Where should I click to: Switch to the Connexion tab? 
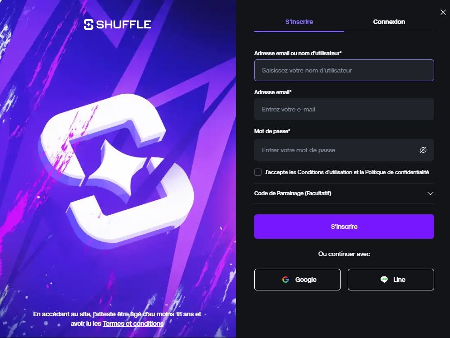pos(389,22)
